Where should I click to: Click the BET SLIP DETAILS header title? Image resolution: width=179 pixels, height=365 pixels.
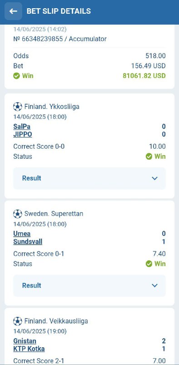click(59, 11)
